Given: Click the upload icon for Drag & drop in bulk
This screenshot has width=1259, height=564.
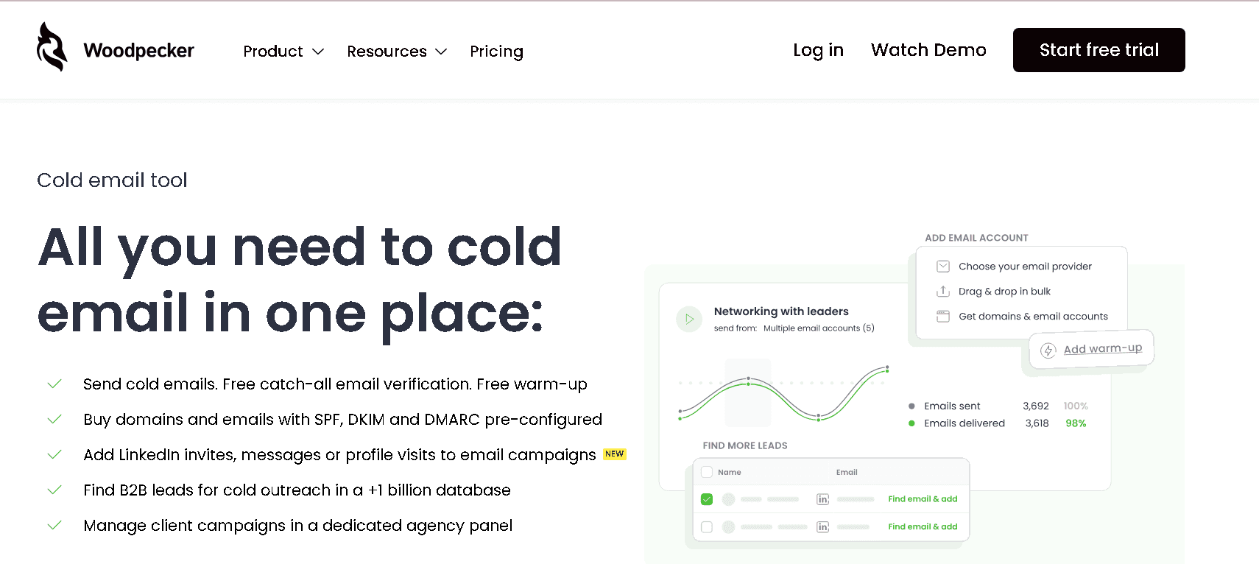Looking at the screenshot, I should coord(942,292).
